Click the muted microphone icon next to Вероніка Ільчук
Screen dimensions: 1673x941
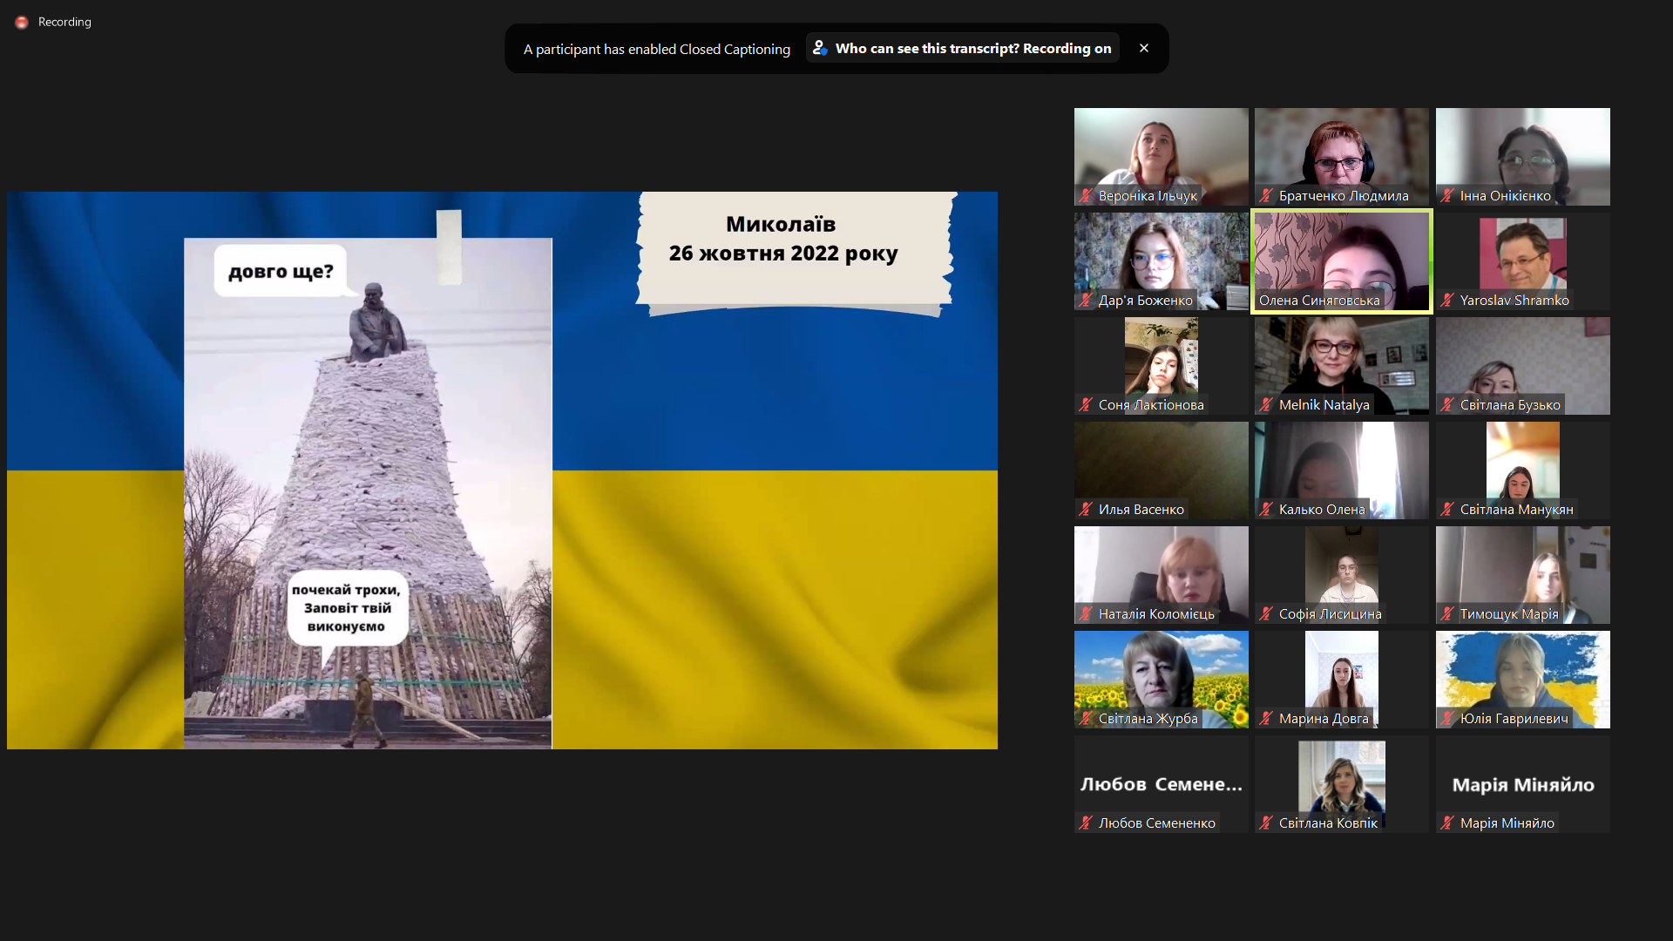point(1086,196)
